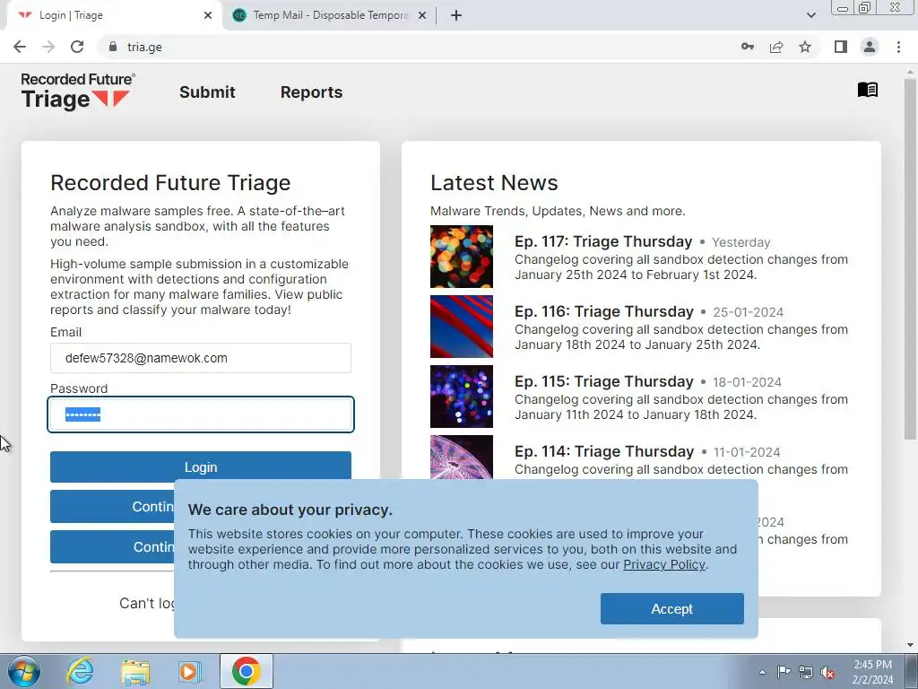Click the scrollbar up arrow
Image resolution: width=918 pixels, height=689 pixels.
pos(910,71)
